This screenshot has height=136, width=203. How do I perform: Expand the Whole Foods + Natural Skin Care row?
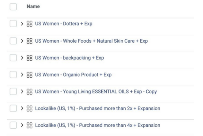pos(22,41)
